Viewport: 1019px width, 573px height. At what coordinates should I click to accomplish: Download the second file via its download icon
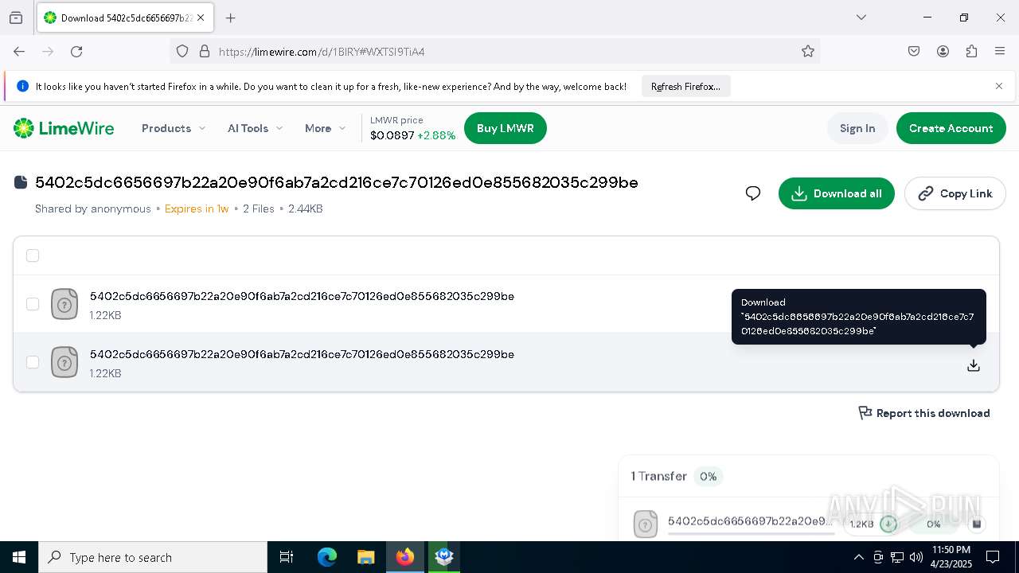[x=973, y=365]
